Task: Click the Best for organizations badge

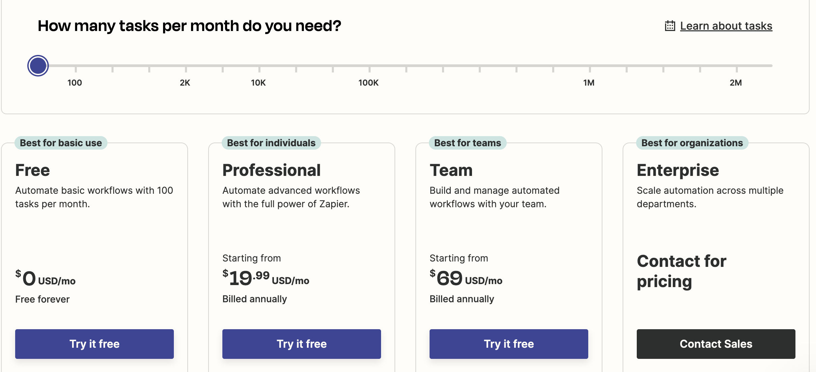Action: [x=692, y=143]
